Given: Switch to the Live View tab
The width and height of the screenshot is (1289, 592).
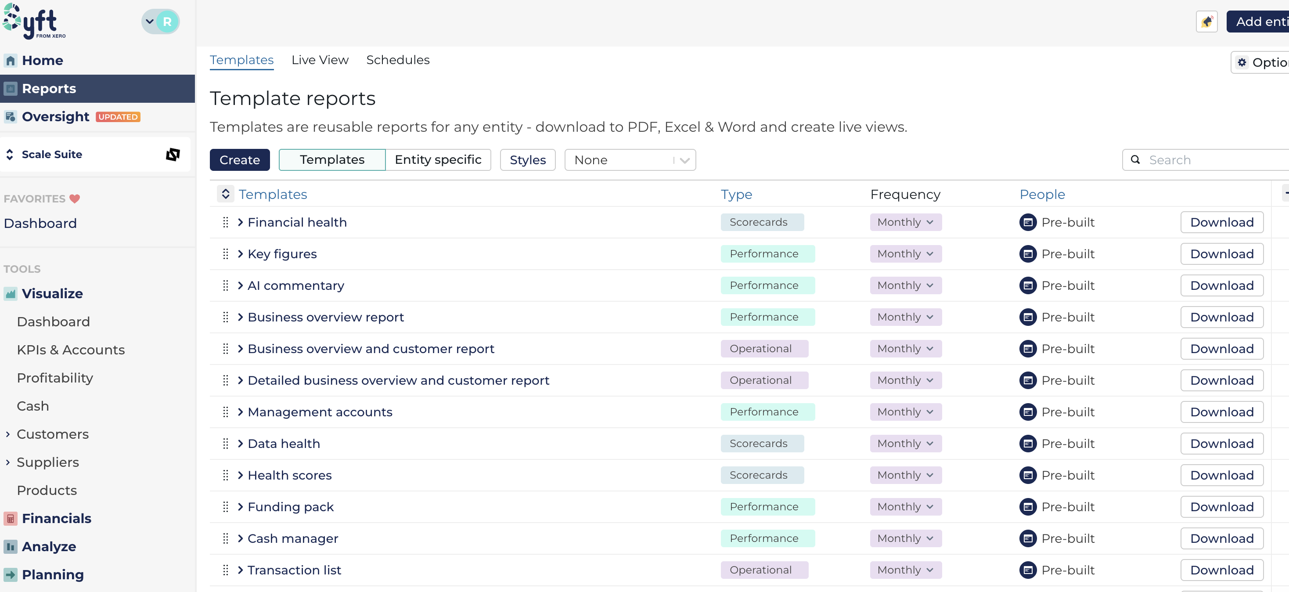Looking at the screenshot, I should coord(320,60).
